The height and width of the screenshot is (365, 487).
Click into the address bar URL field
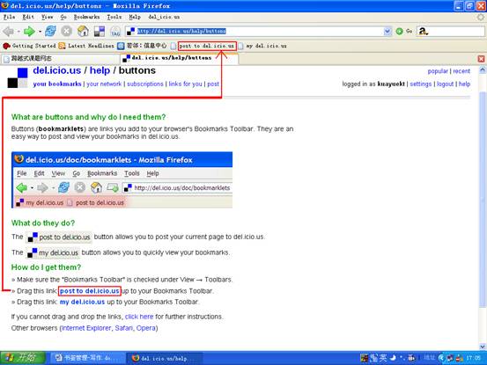259,31
